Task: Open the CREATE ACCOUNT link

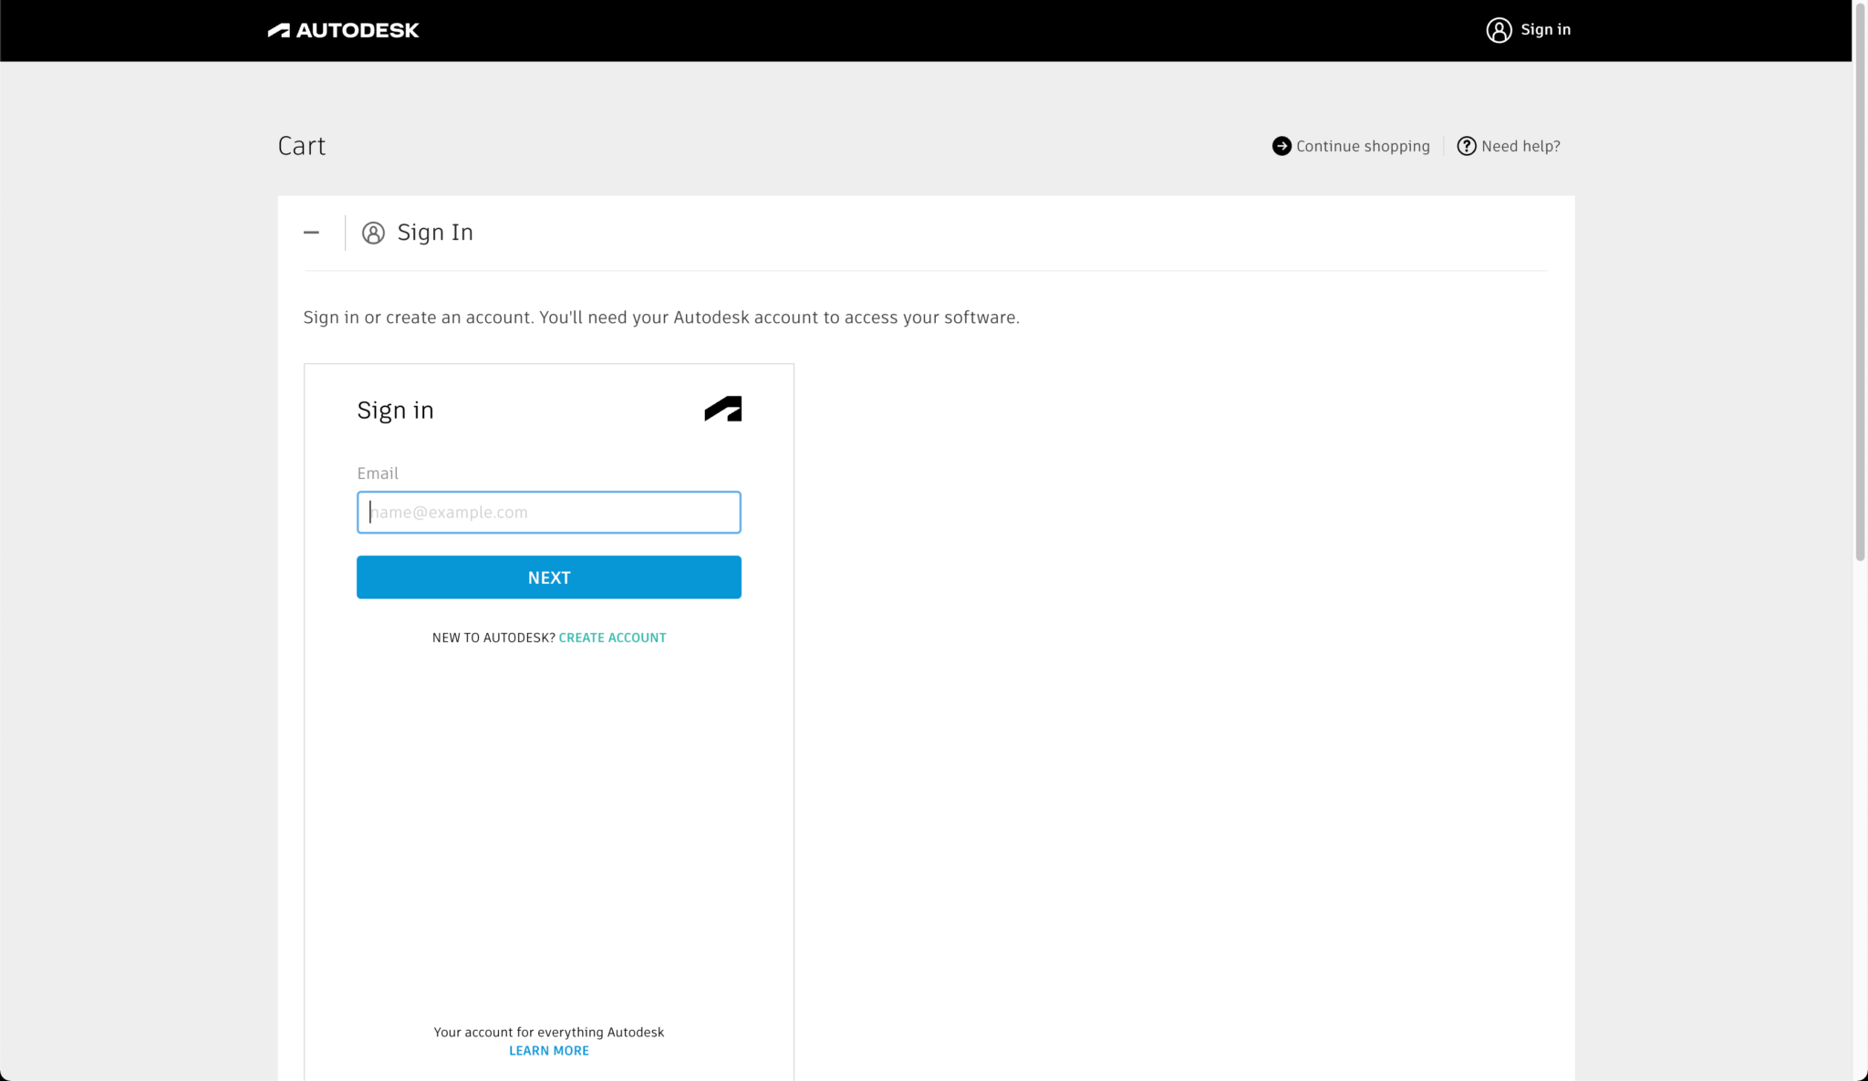Action: click(612, 638)
